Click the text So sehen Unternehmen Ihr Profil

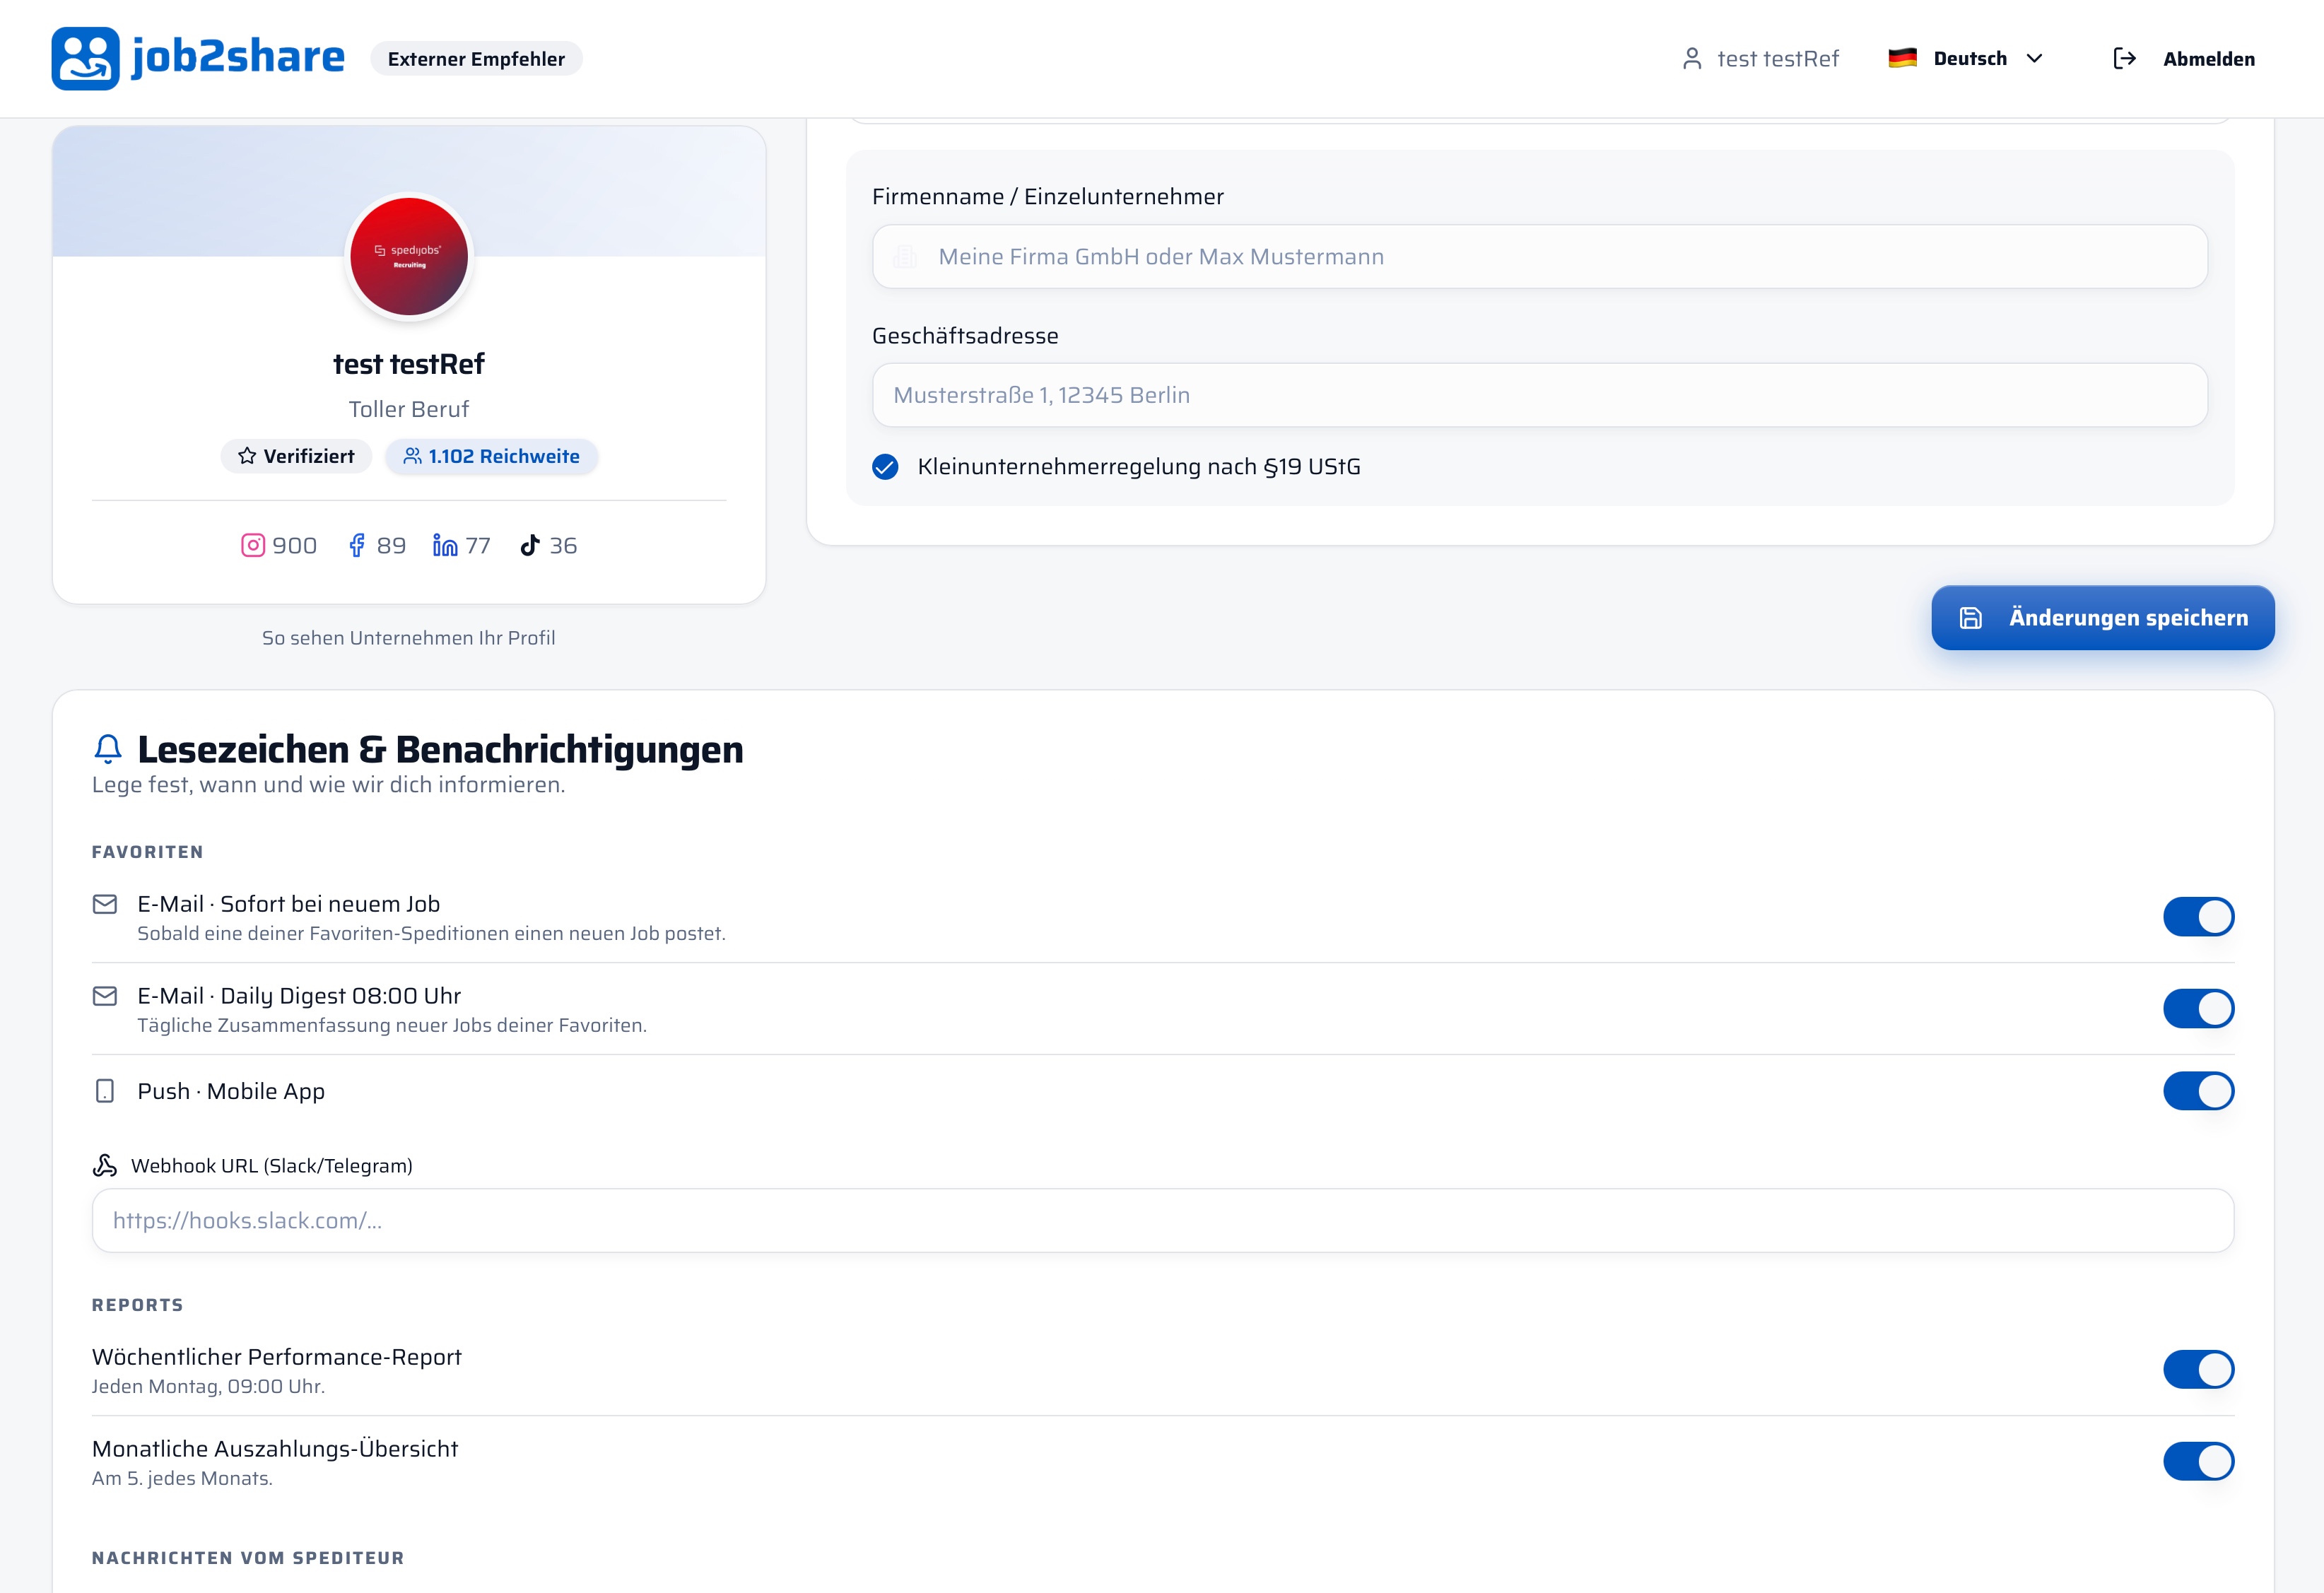coord(408,638)
